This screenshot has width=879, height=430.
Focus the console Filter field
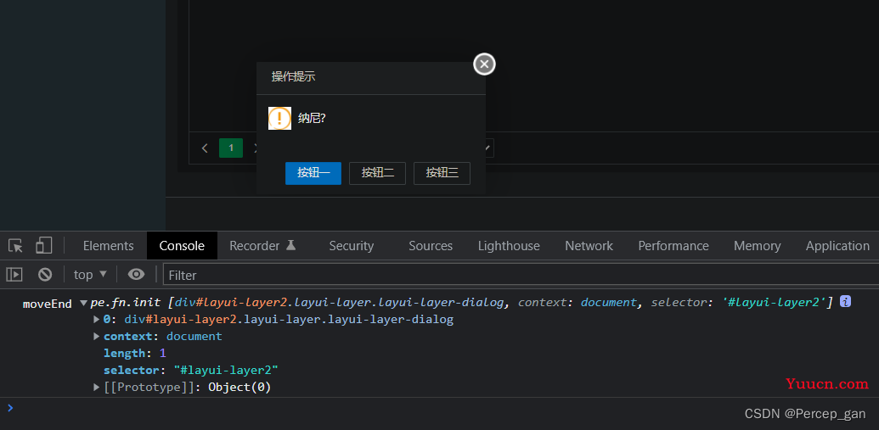pyautogui.click(x=521, y=275)
